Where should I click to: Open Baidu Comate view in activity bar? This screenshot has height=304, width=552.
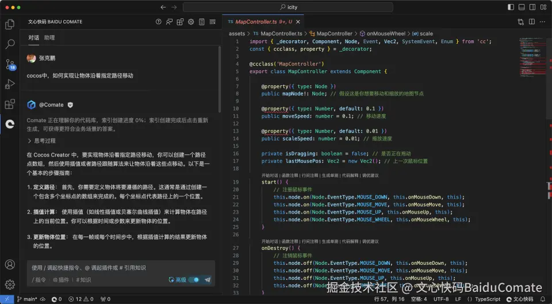[x=10, y=124]
